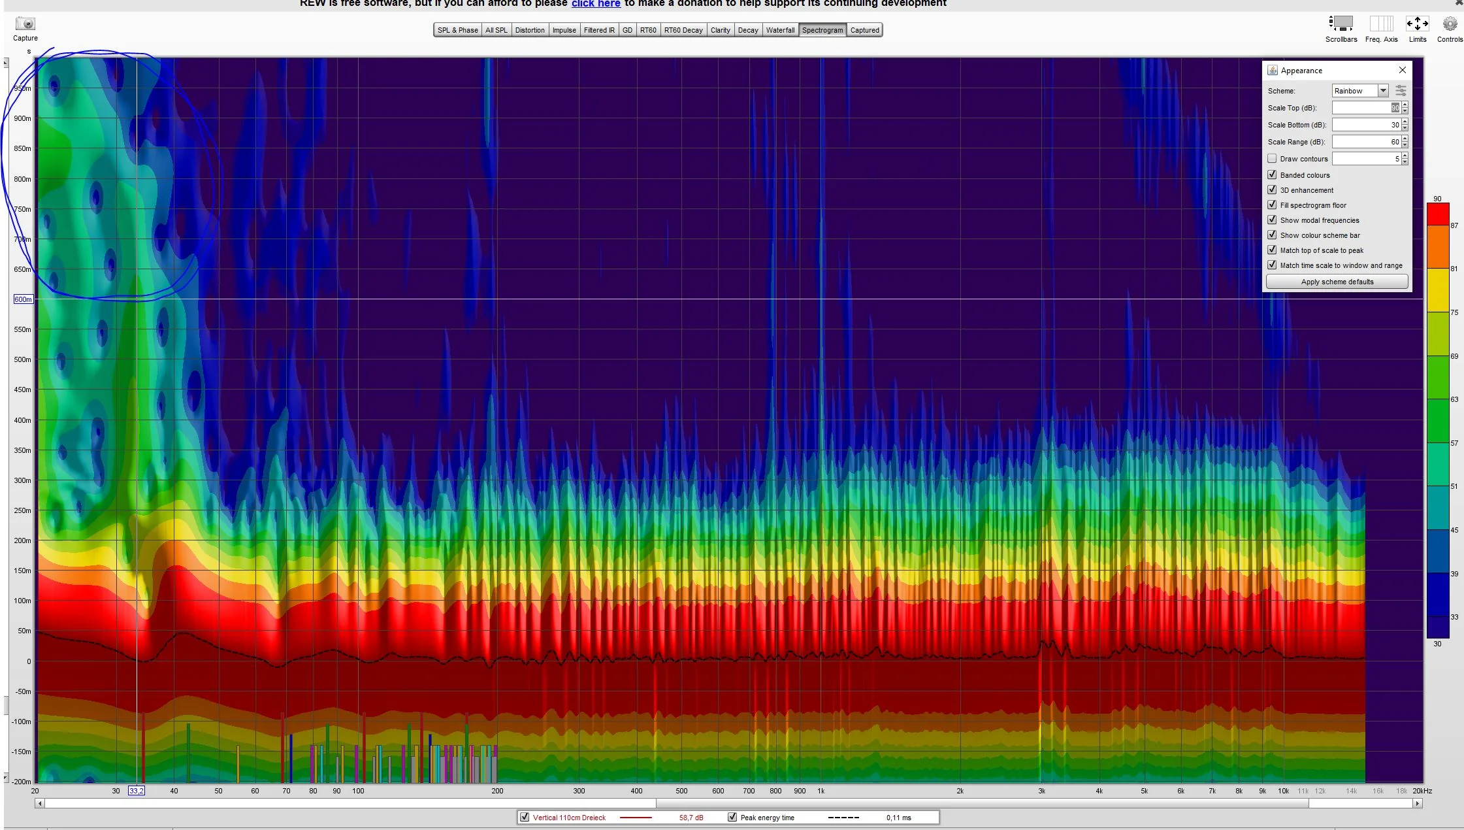
Task: Open the Clarity tab
Action: (720, 30)
